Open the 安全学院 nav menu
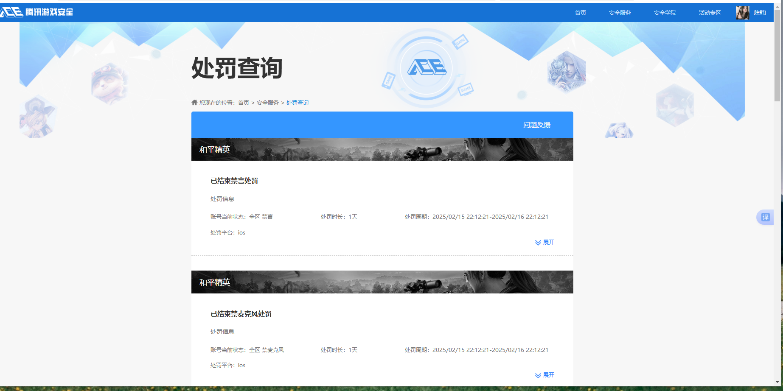783x391 pixels. tap(665, 13)
